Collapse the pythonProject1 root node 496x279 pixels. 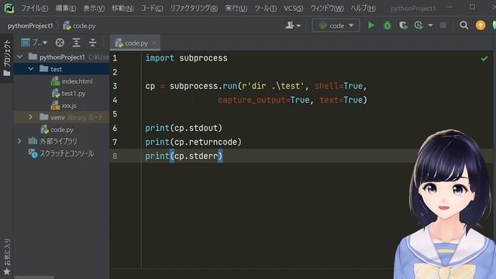click(19, 57)
